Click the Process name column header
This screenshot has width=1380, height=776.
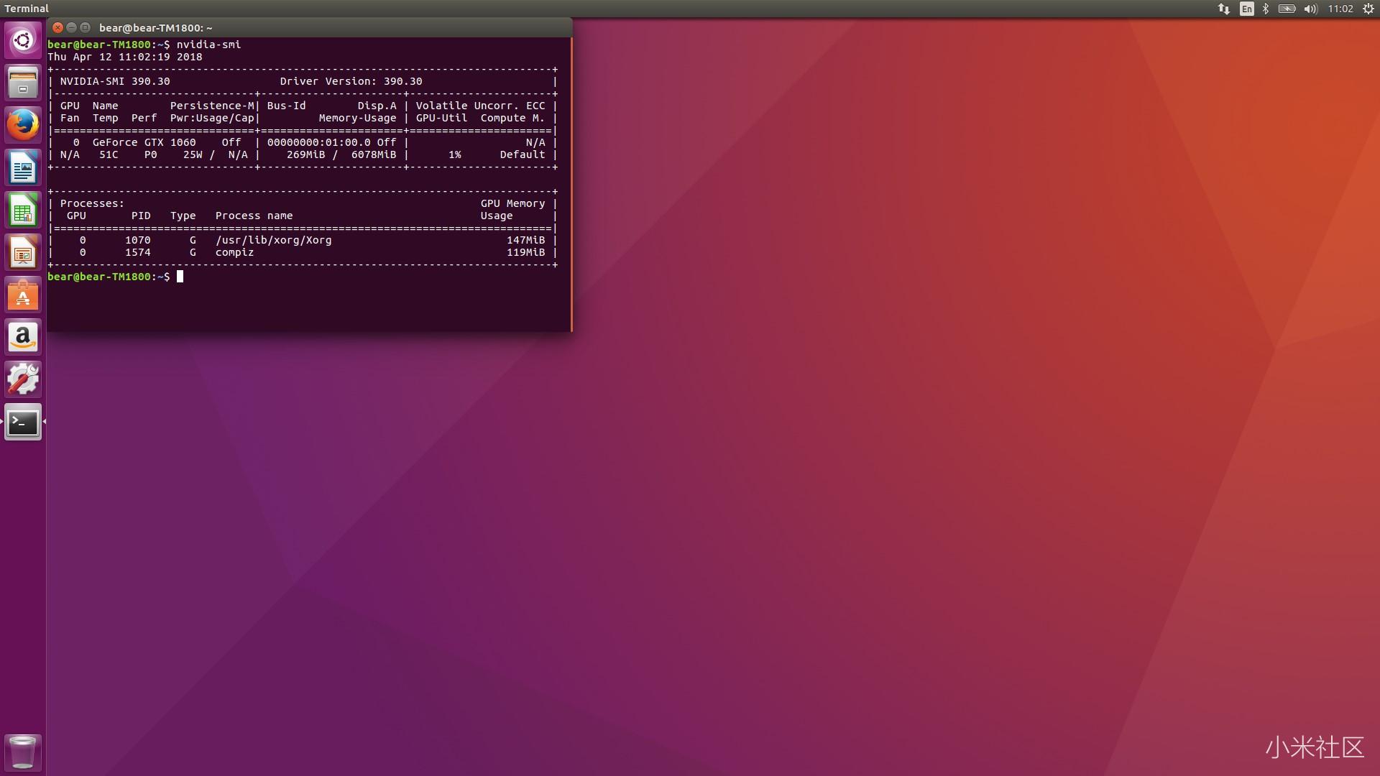click(254, 216)
